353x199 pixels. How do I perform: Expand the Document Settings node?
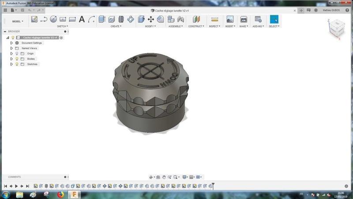pyautogui.click(x=11, y=43)
